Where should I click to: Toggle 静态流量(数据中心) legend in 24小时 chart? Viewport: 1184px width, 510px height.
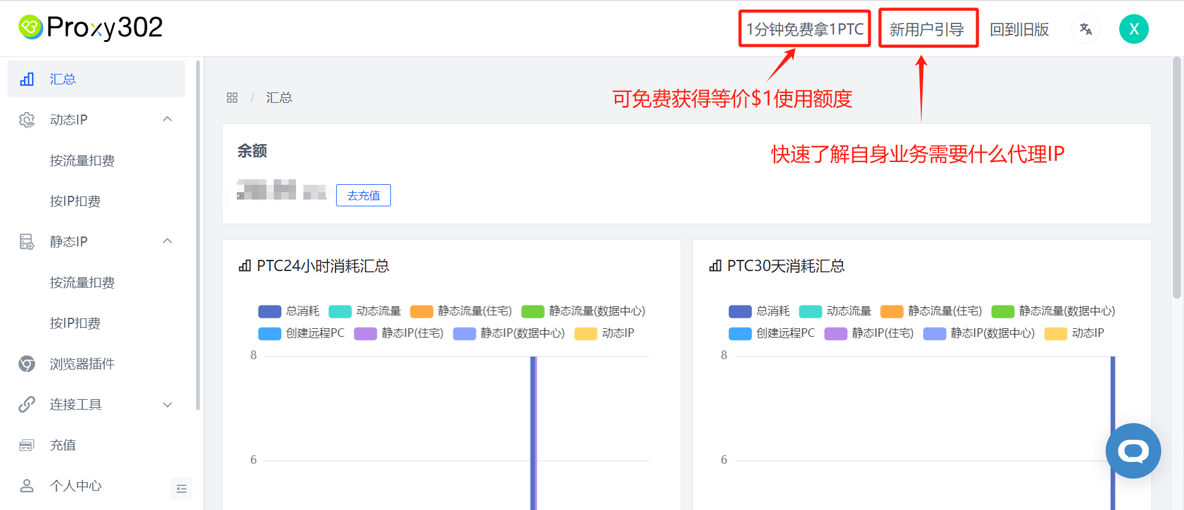583,311
